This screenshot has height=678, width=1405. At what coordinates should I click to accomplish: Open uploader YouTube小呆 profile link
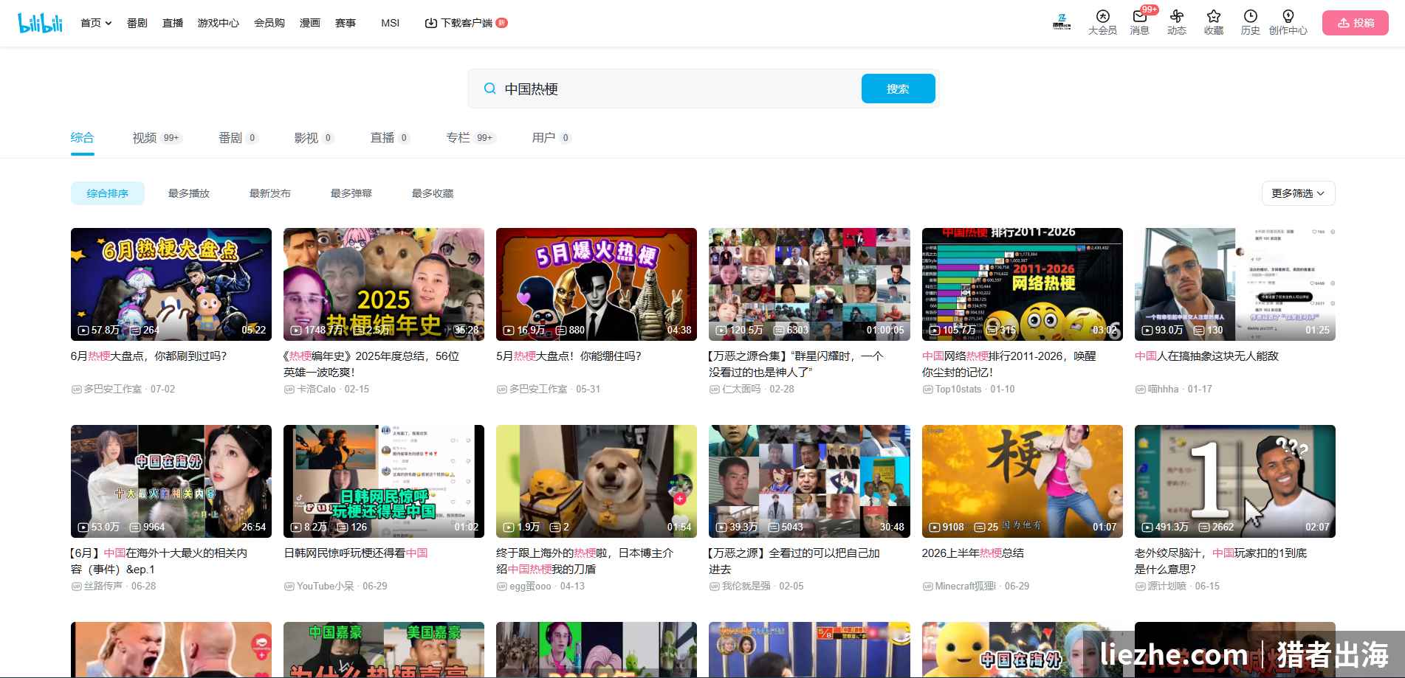tap(325, 586)
